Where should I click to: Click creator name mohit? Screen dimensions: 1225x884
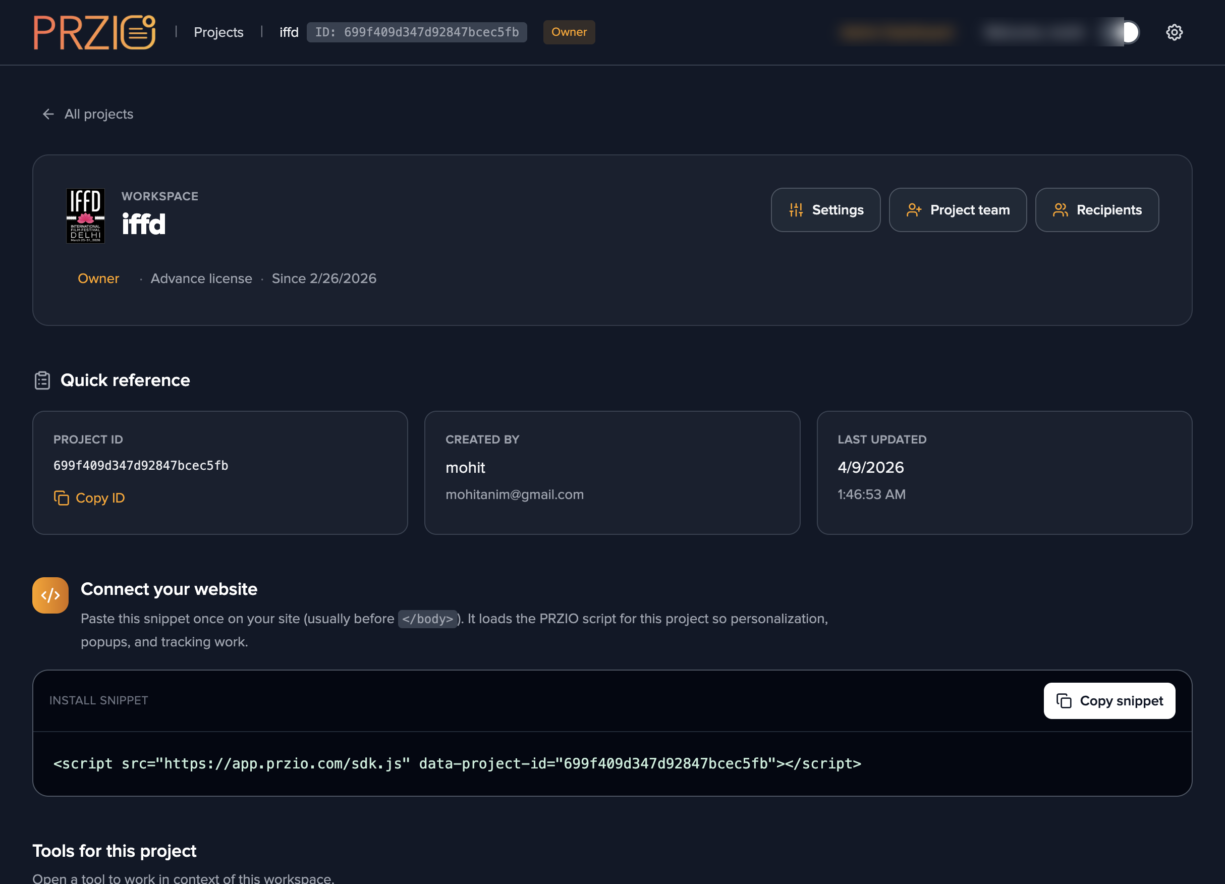point(465,468)
